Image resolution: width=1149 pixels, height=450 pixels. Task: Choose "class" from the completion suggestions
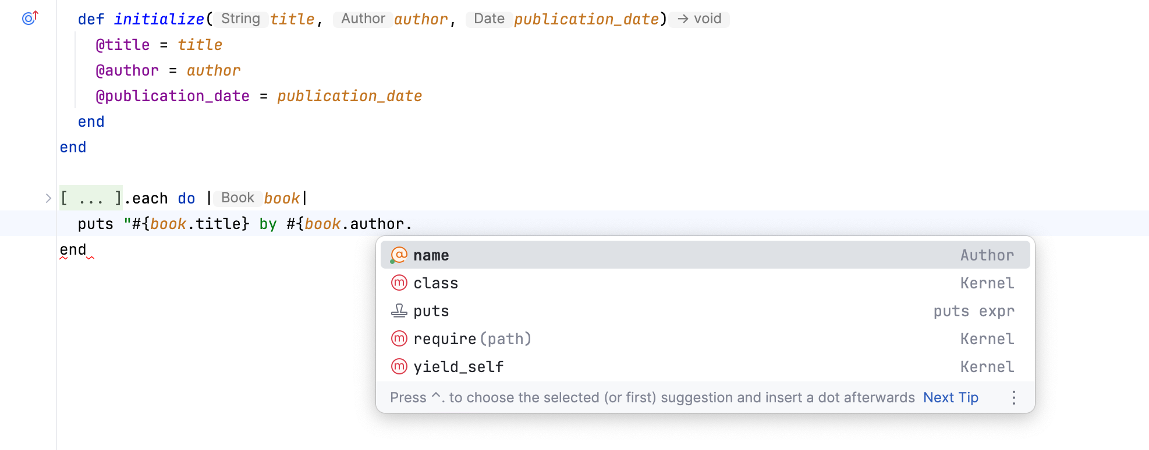point(435,283)
